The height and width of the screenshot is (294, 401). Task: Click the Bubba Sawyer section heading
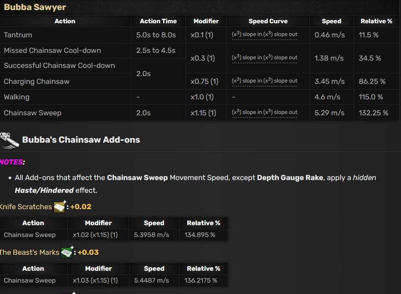pyautogui.click(x=35, y=7)
